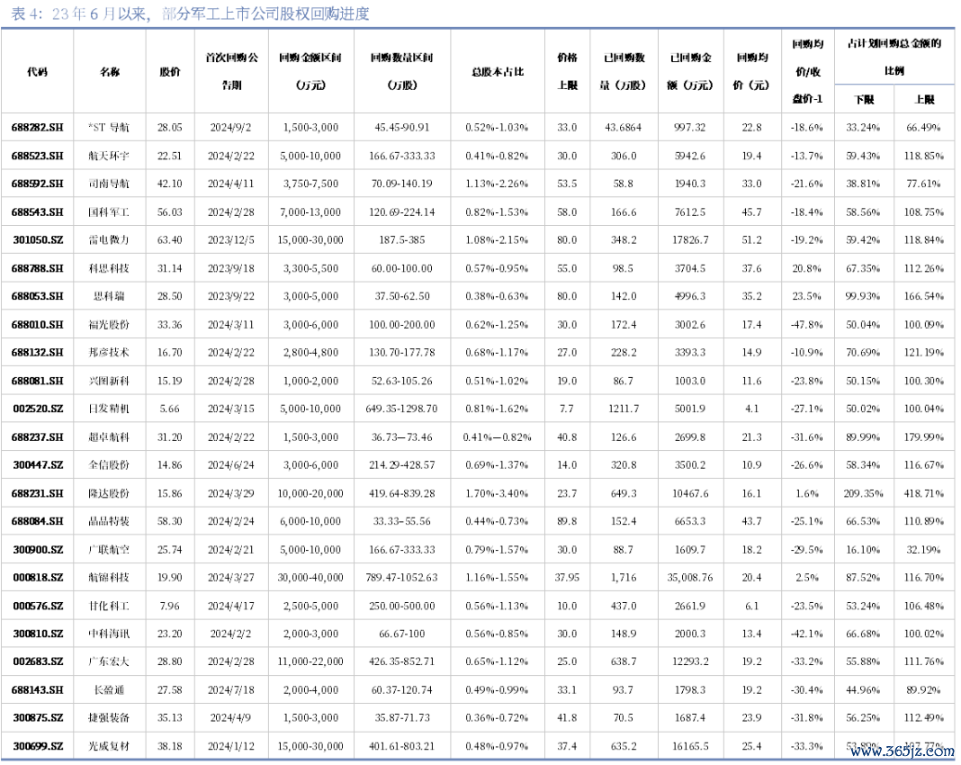The image size is (961, 765).
Task: Select the 首次回购公告期 column header
Action: pos(231,71)
